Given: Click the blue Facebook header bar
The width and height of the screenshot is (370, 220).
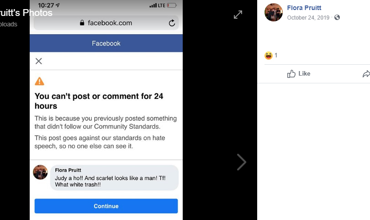Looking at the screenshot, I should coord(106,43).
